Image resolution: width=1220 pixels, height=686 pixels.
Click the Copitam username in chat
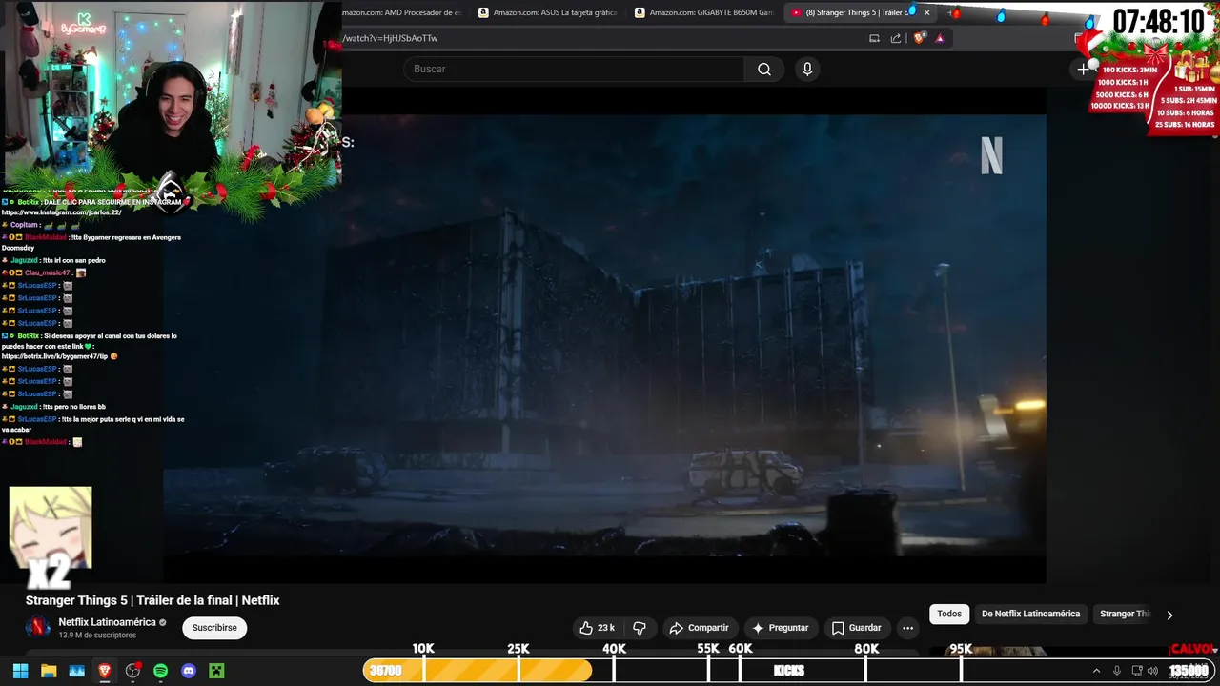(24, 225)
